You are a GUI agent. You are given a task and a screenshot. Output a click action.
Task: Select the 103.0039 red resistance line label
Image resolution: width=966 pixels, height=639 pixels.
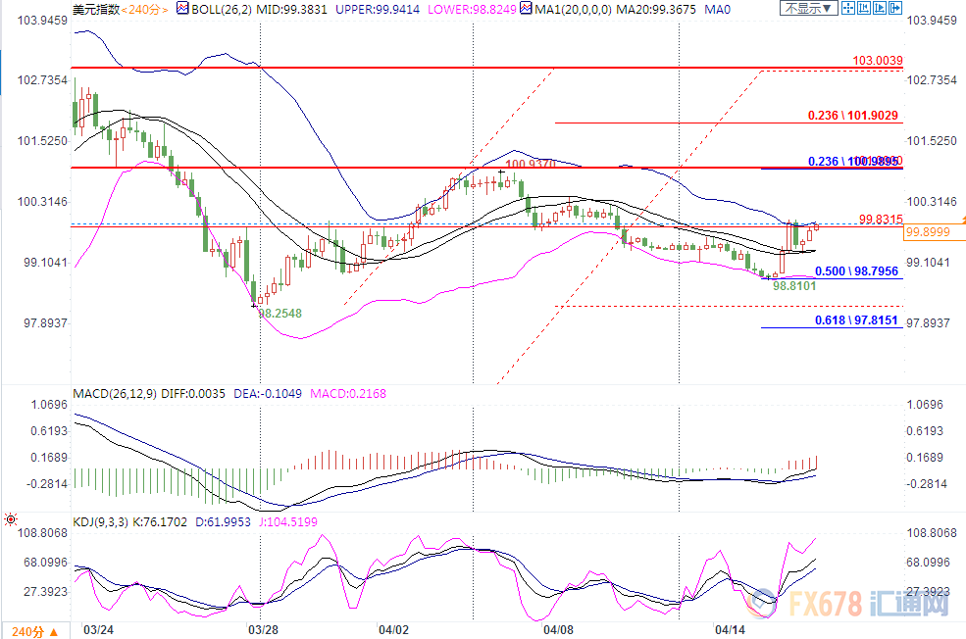(x=877, y=61)
